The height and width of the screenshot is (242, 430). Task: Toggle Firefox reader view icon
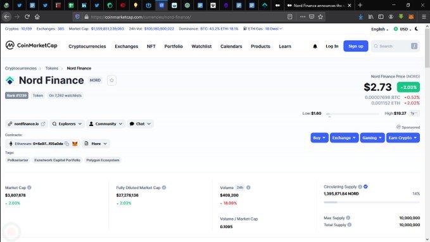click(289, 16)
